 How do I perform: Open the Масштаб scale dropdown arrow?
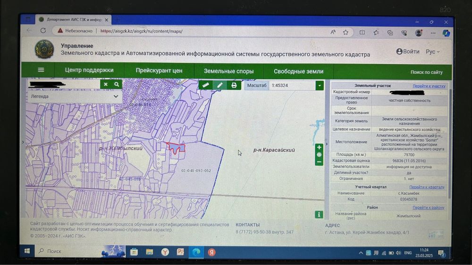[x=320, y=86]
